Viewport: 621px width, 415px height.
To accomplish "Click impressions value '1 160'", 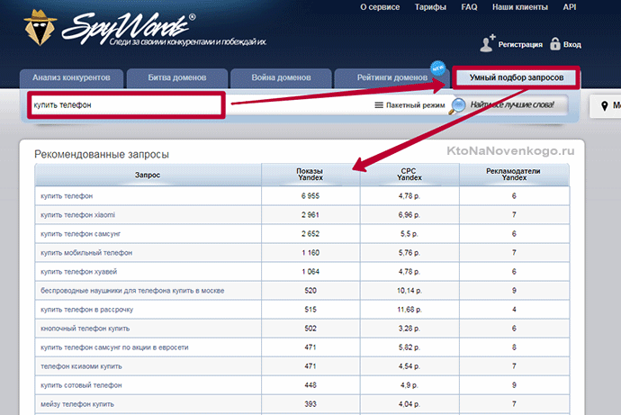I will tap(310, 253).
